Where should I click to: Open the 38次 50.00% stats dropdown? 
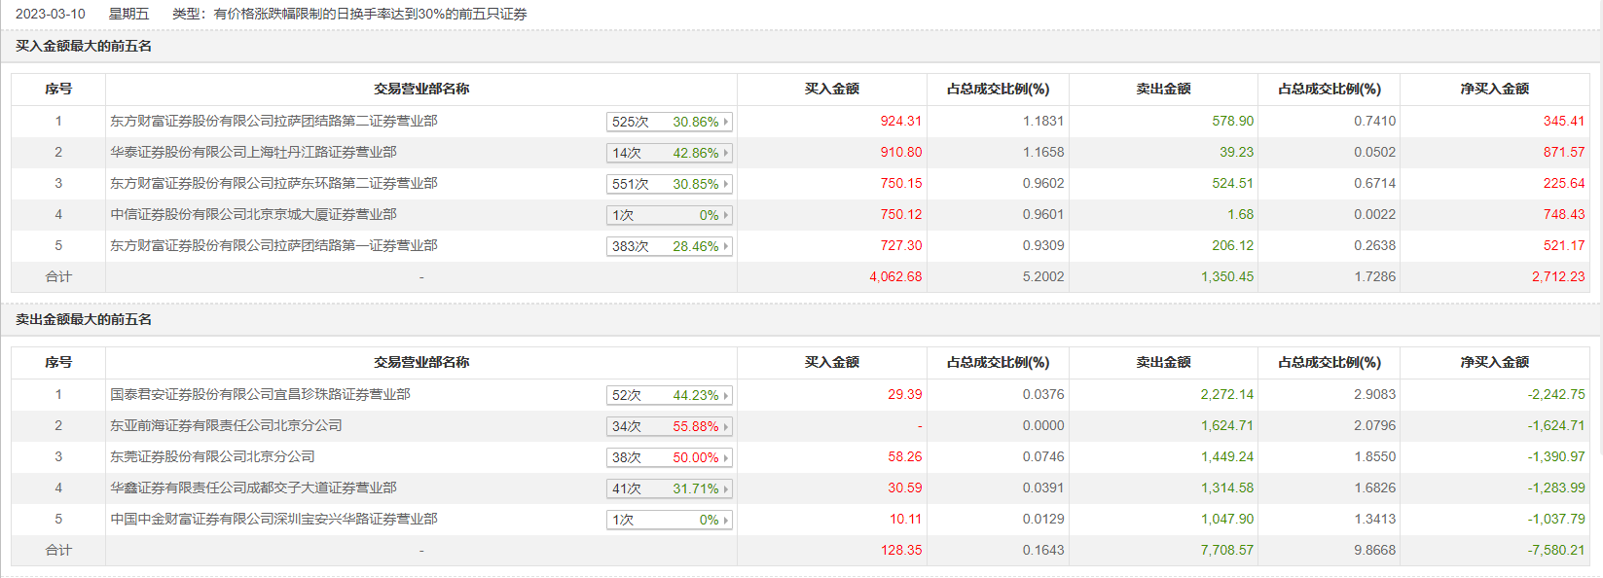tap(669, 457)
